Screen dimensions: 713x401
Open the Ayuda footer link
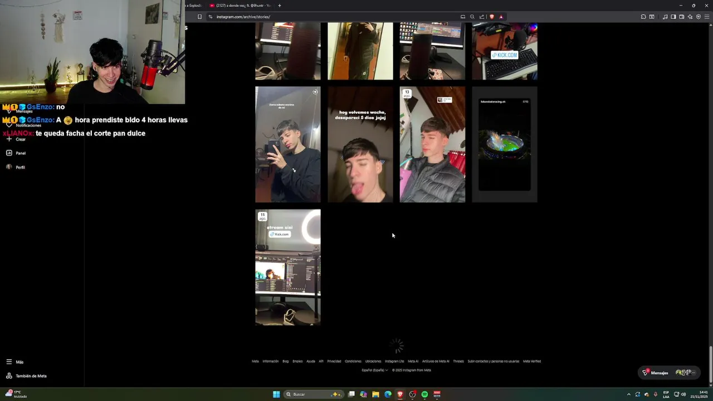pos(311,361)
